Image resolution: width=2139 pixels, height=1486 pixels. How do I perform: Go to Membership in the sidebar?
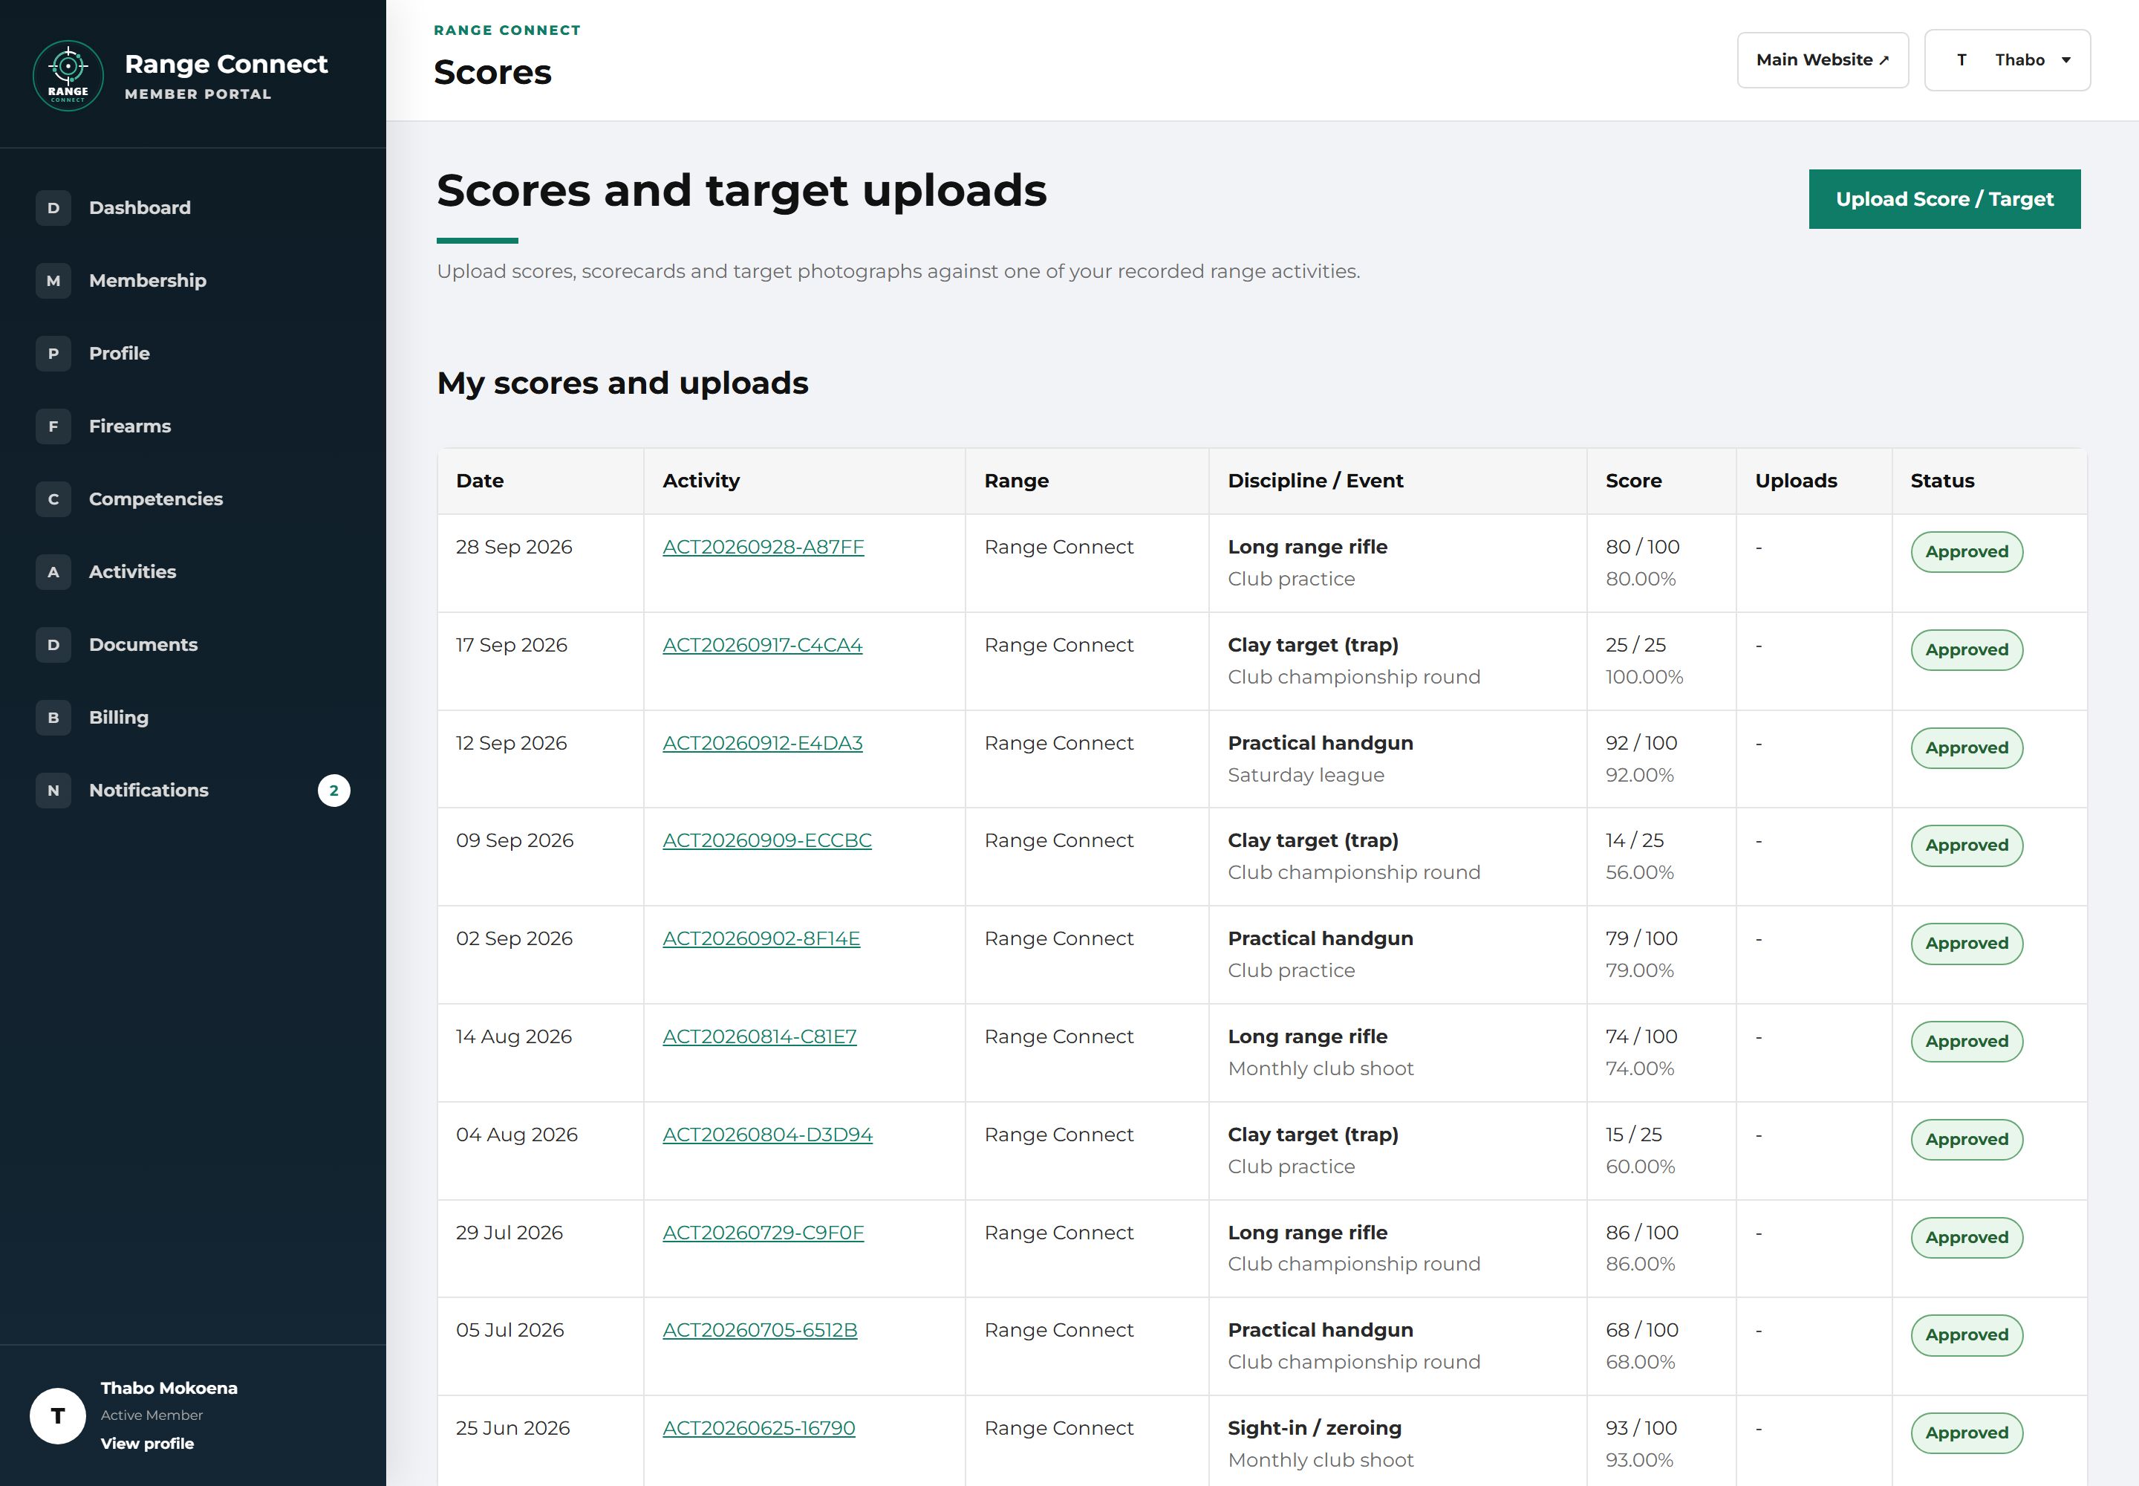pos(192,280)
